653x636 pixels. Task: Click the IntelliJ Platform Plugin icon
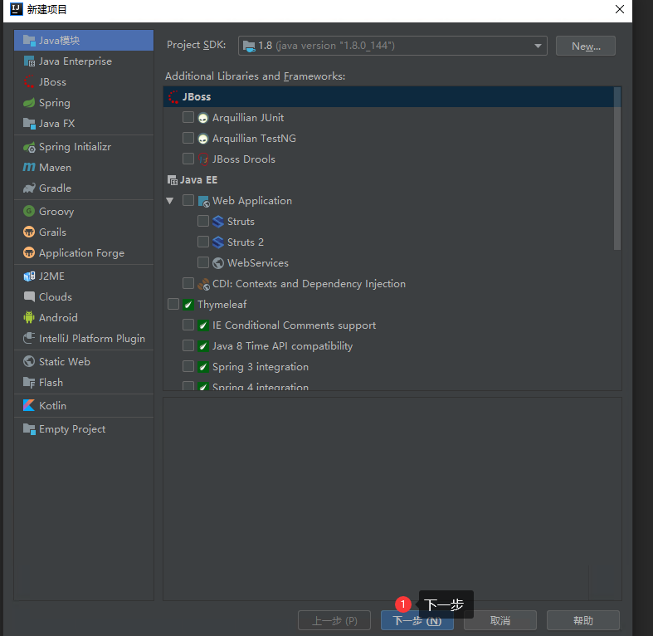29,339
